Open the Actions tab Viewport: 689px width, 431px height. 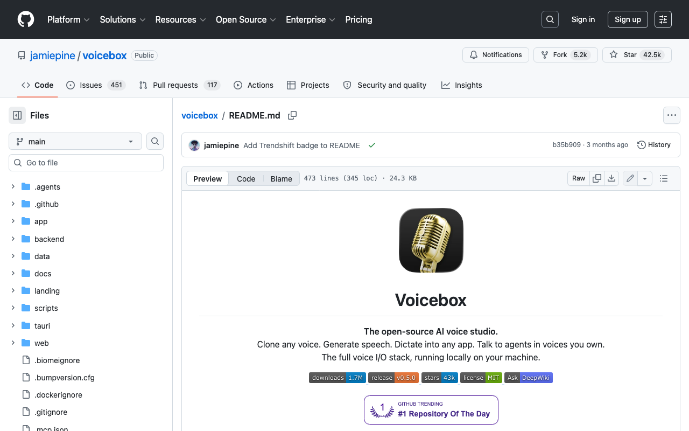pyautogui.click(x=254, y=85)
